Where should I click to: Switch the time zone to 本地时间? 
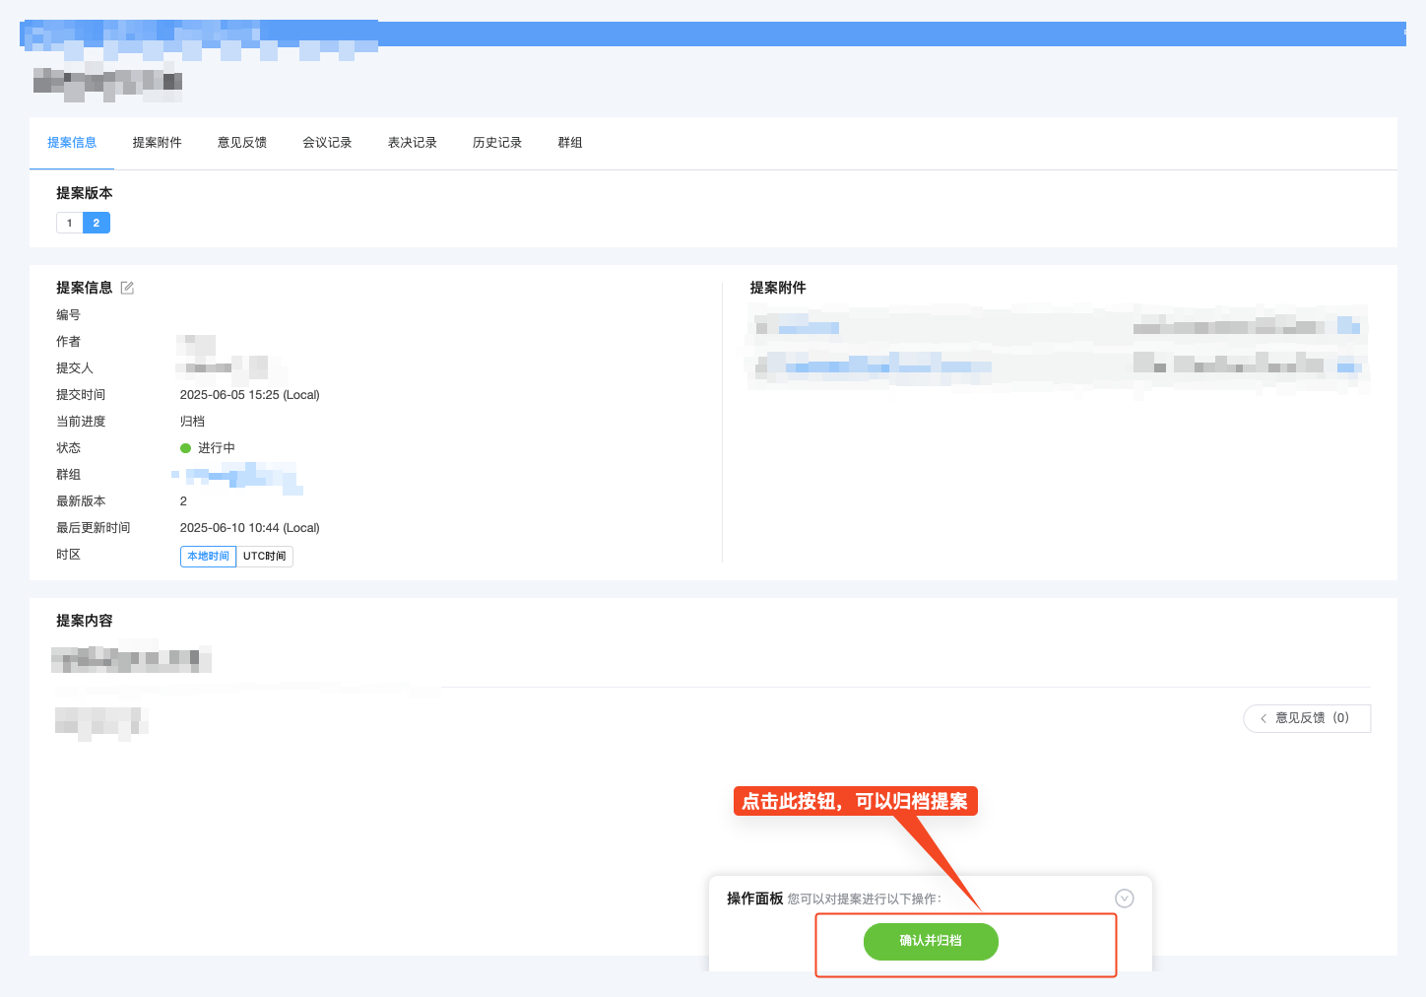click(x=208, y=557)
